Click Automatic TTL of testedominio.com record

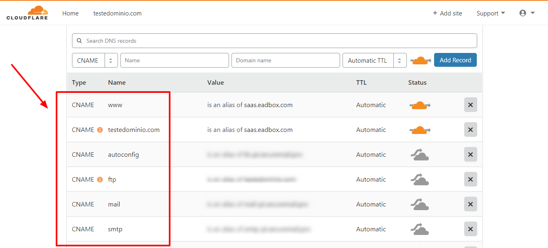tap(371, 130)
